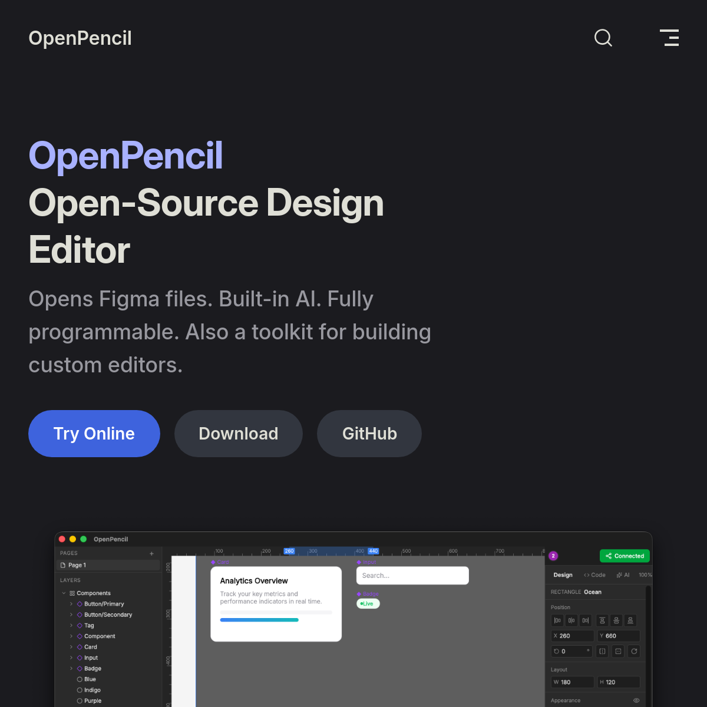Expand the Card layer chevron

(x=71, y=647)
